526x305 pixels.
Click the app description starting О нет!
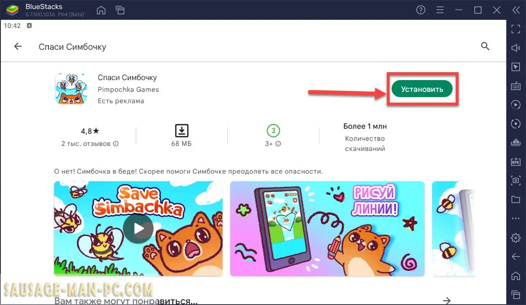(188, 172)
